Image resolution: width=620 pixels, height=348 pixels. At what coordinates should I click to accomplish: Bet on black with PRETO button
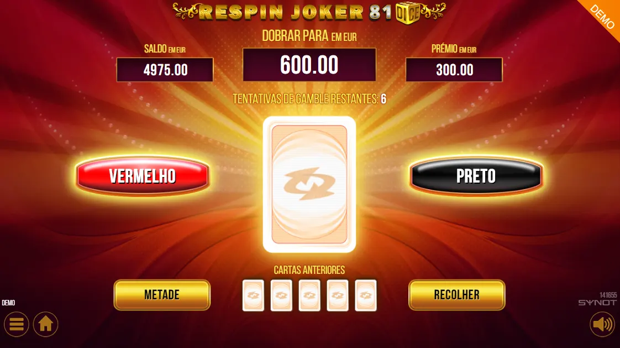(476, 176)
